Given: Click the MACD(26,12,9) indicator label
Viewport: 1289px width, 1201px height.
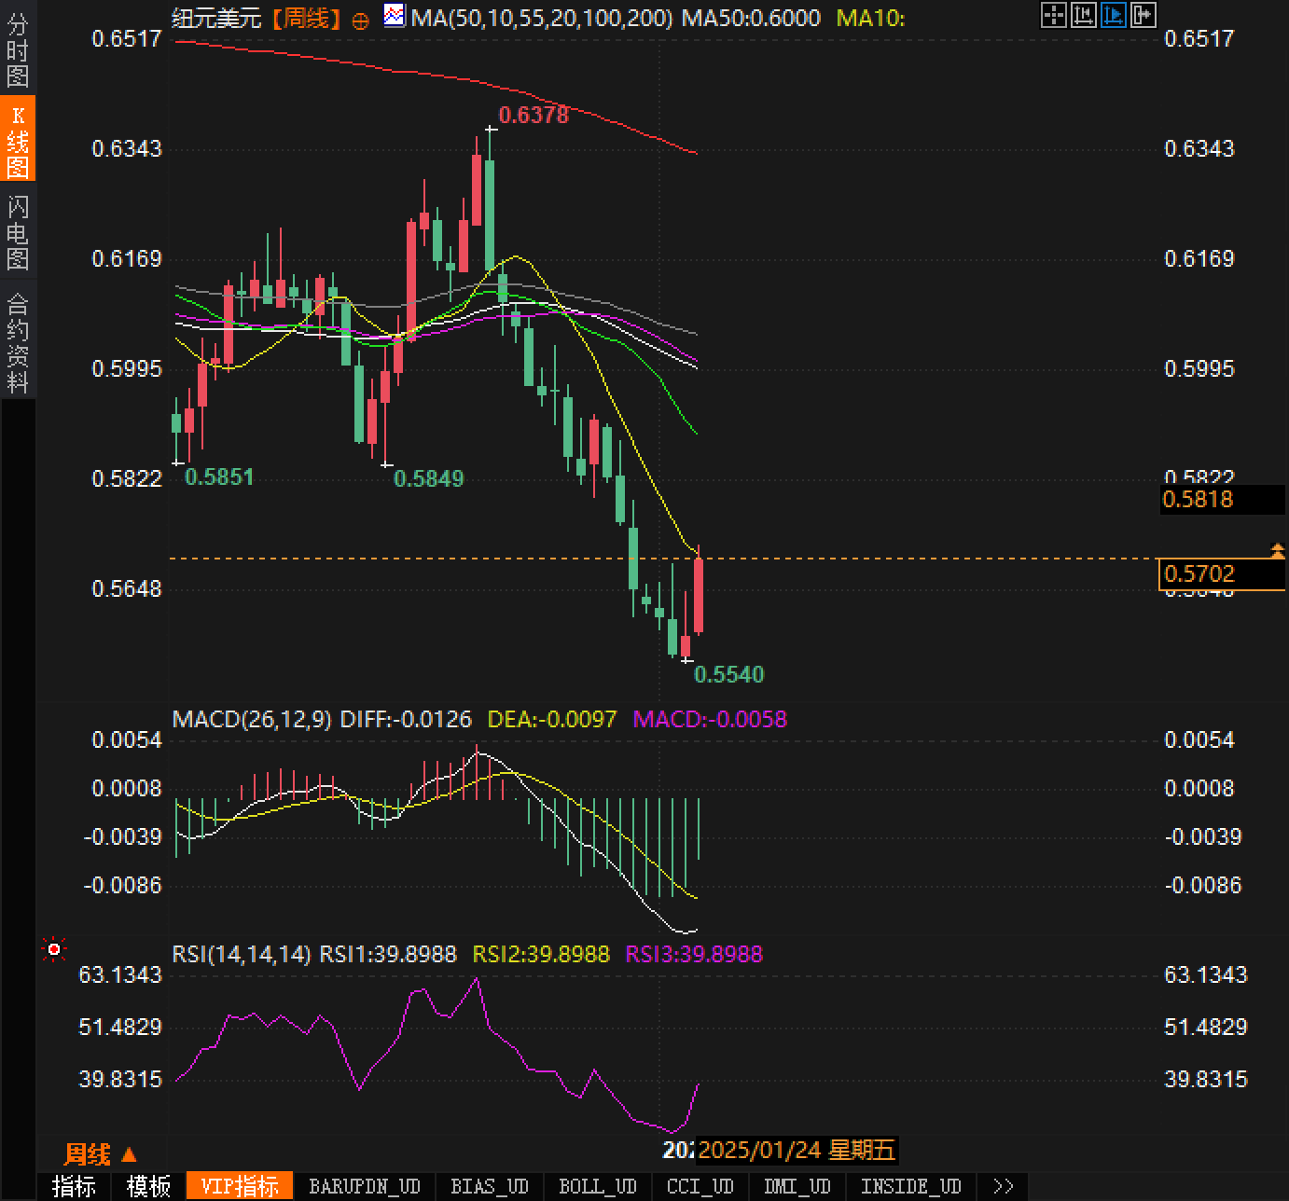Looking at the screenshot, I should [x=251, y=719].
